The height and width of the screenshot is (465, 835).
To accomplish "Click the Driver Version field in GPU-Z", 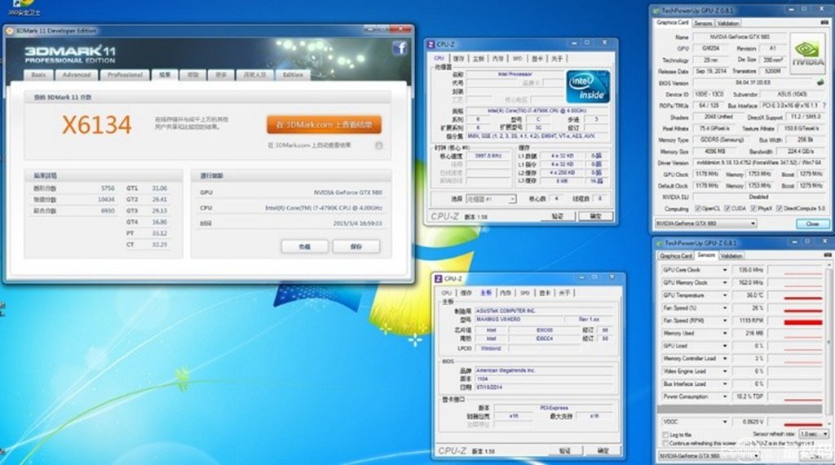I will pos(758,162).
